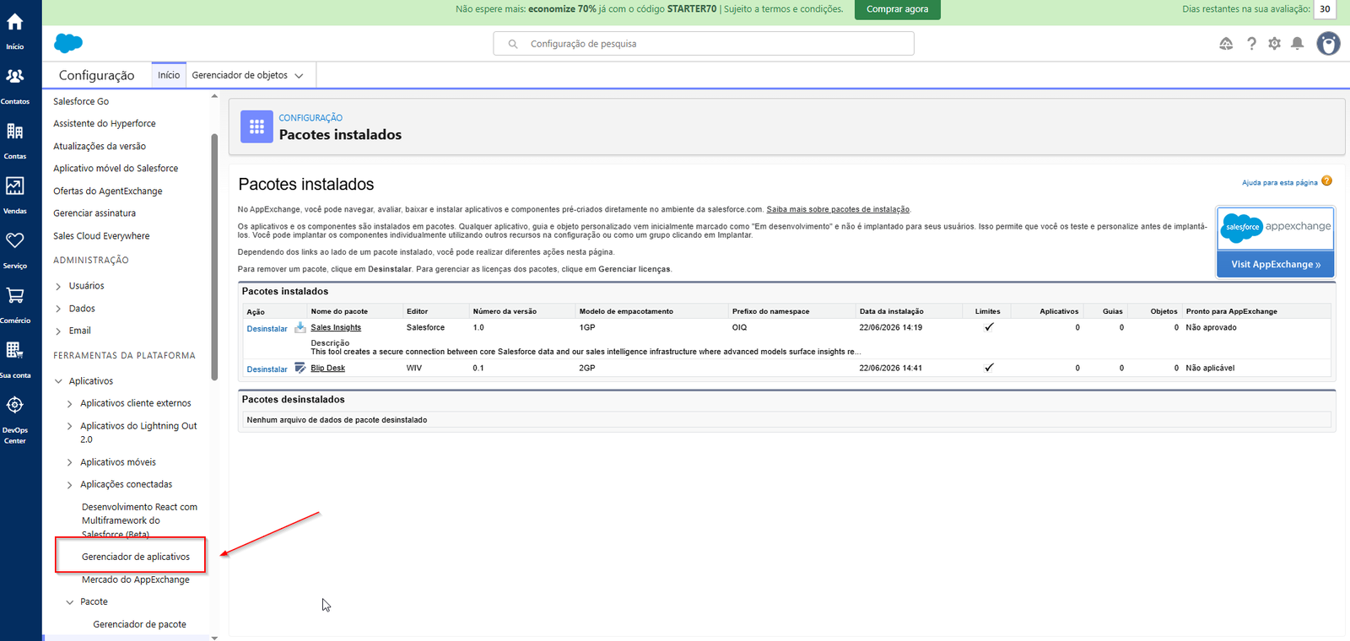Open Desenvolvimento React com Multiframework item
The width and height of the screenshot is (1350, 641).
(x=139, y=520)
